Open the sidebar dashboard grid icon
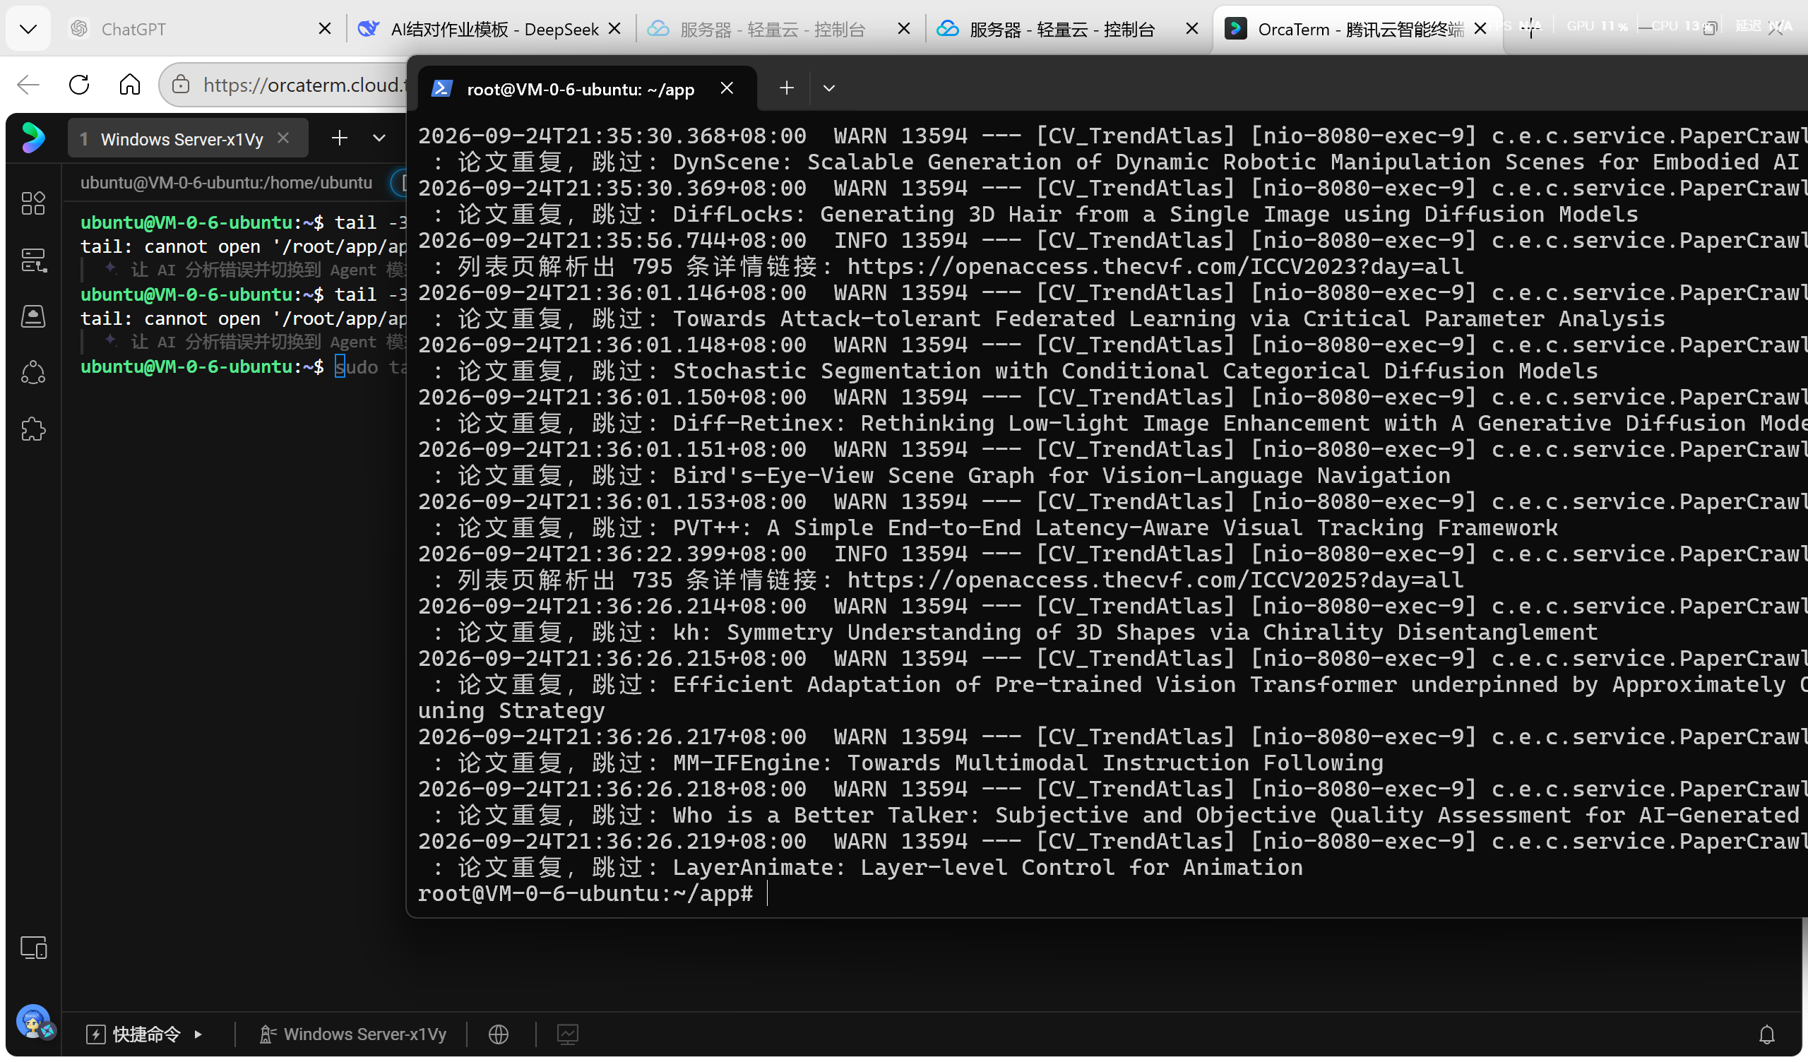Viewport: 1808px width, 1062px height. pyautogui.click(x=33, y=203)
